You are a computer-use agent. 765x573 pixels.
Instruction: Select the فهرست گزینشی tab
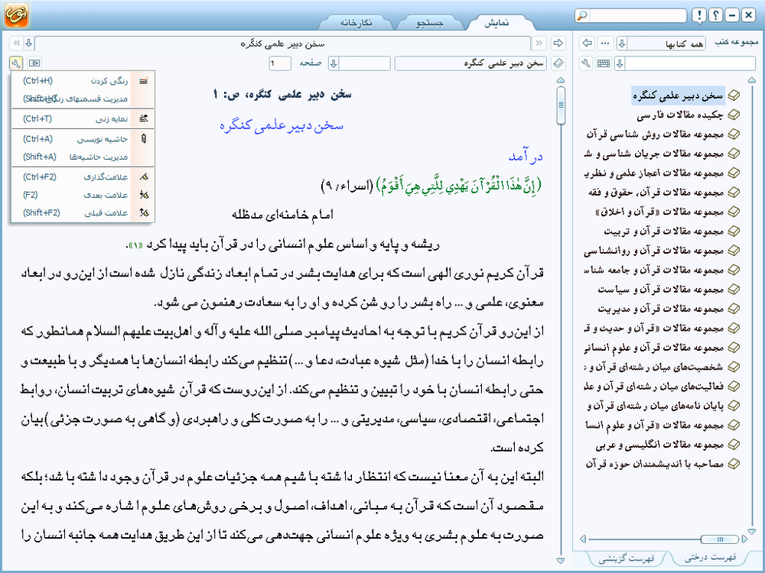pyautogui.click(x=626, y=558)
